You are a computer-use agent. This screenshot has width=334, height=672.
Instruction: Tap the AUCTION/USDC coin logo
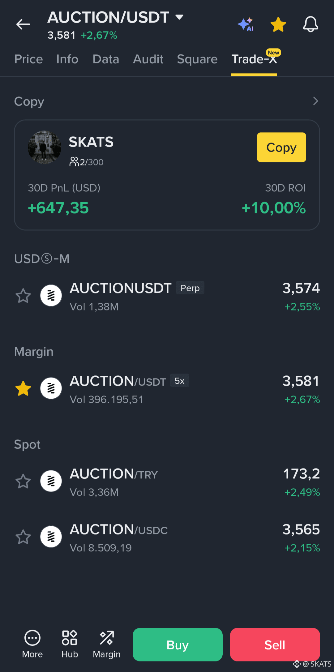tap(51, 537)
